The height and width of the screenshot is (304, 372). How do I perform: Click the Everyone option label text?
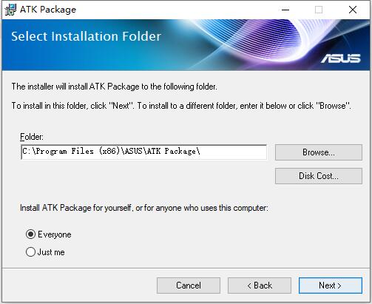point(55,234)
